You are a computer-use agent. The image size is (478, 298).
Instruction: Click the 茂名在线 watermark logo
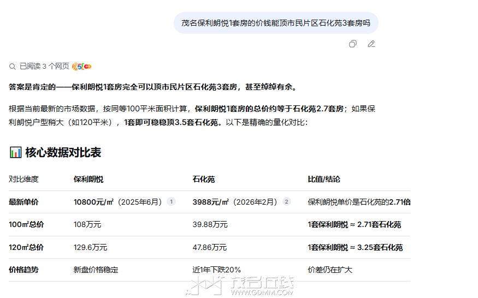[x=240, y=282]
